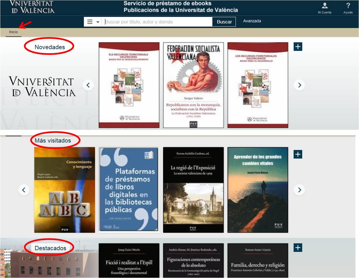Open the hamburger menu icon in search bar
The height and width of the screenshot is (278, 359).
pyautogui.click(x=90, y=22)
